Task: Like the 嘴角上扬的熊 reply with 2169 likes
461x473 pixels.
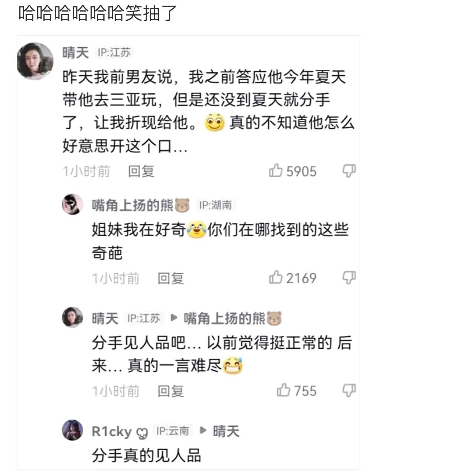Action: 275,277
